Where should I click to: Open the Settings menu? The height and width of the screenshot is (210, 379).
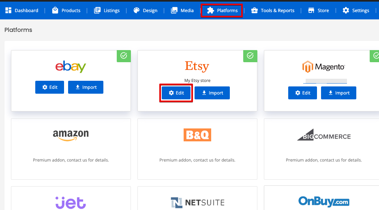coord(355,10)
